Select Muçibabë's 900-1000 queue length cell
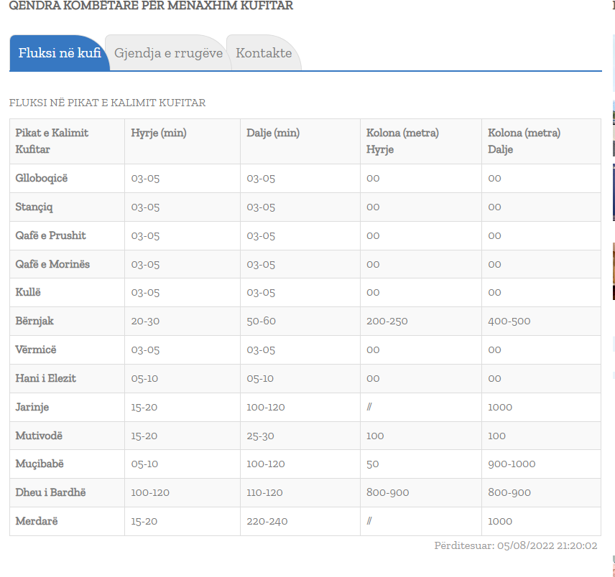 tap(512, 464)
